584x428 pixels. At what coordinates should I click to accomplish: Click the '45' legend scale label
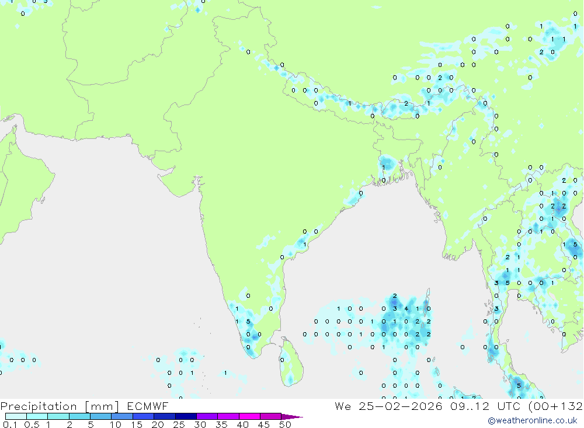tap(264, 424)
